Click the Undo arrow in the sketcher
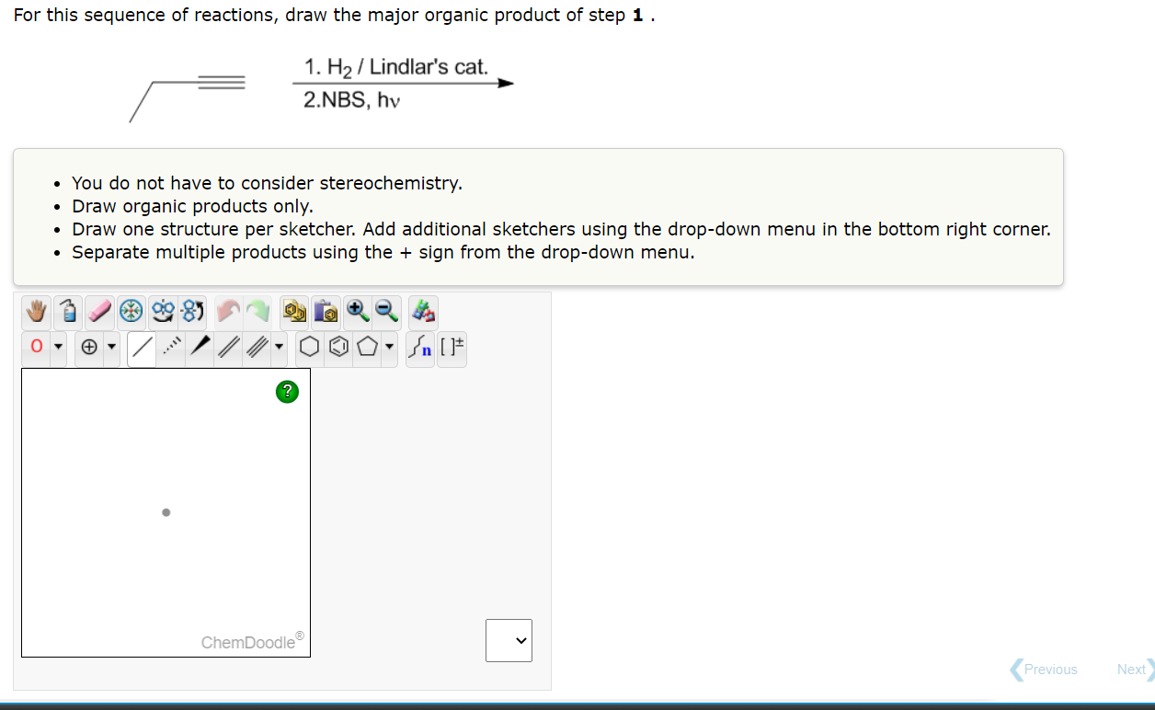 [x=228, y=312]
